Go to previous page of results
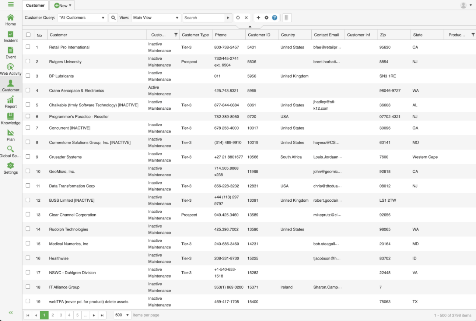Image resolution: width=476 pixels, height=321 pixels. 36,315
